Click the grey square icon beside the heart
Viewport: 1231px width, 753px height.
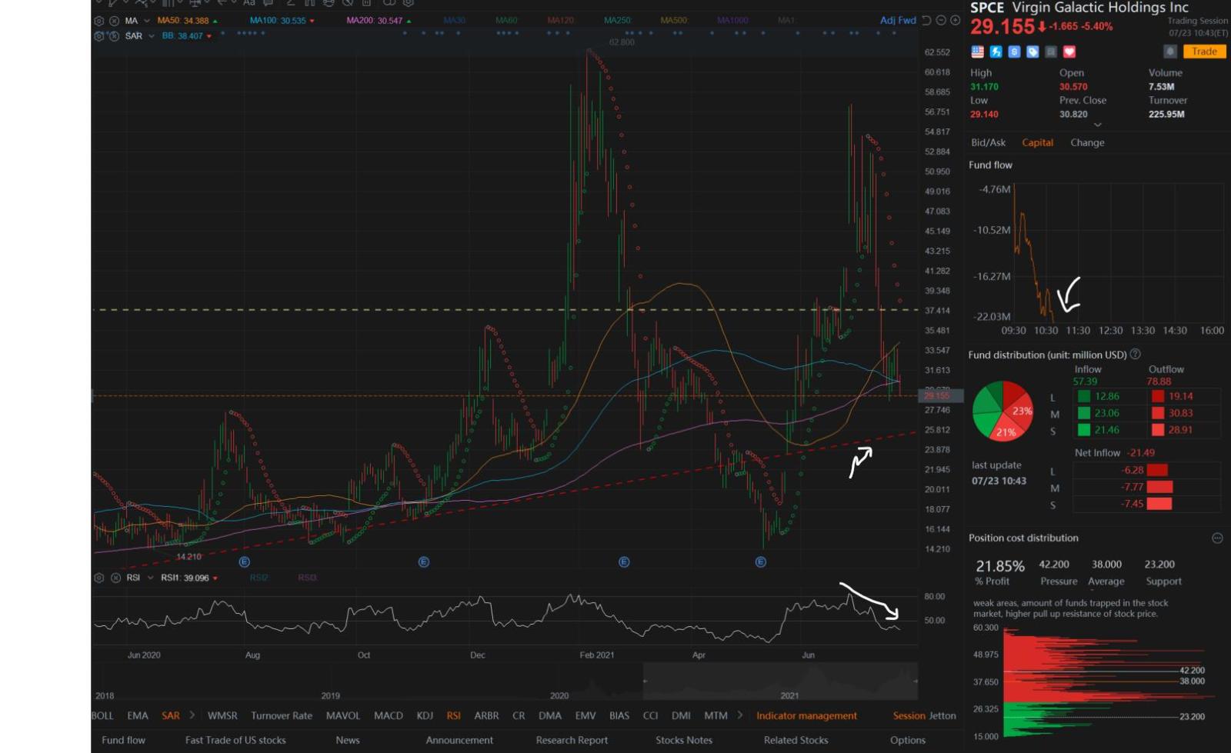pos(1051,52)
